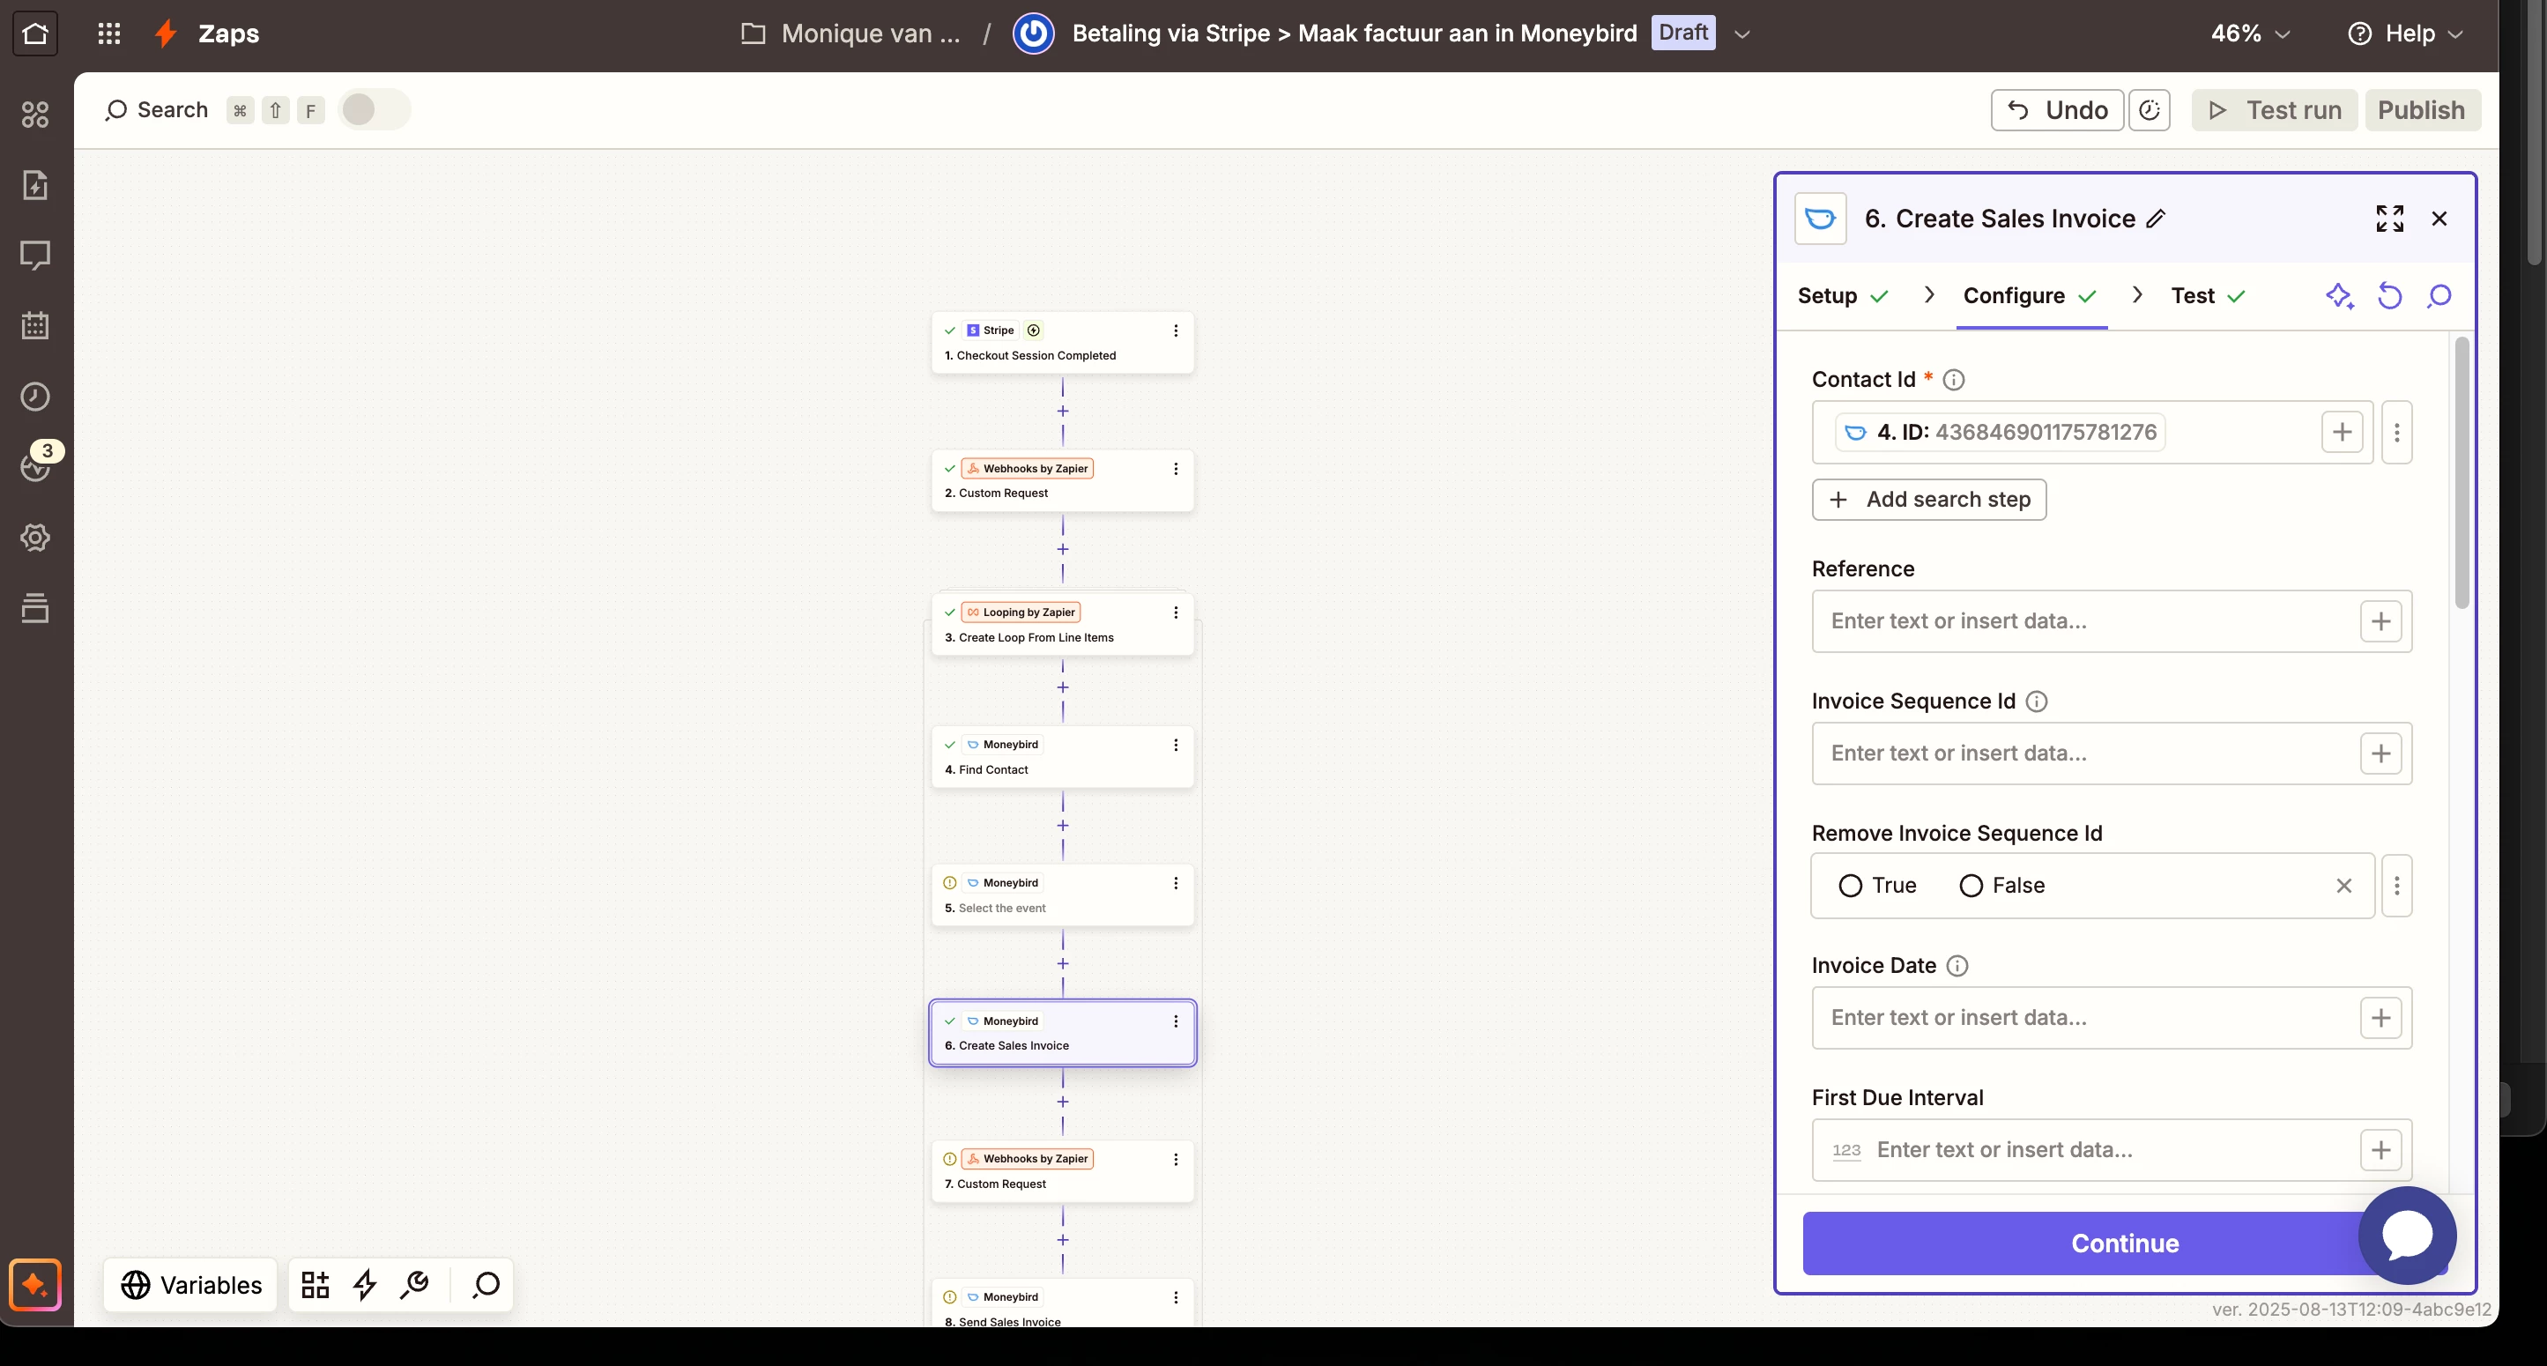
Task: Click the Undo button
Action: 2057,109
